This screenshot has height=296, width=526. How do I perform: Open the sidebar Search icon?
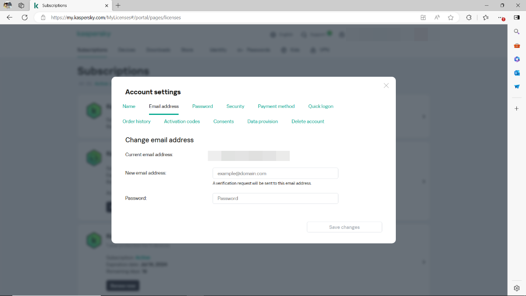tap(517, 32)
